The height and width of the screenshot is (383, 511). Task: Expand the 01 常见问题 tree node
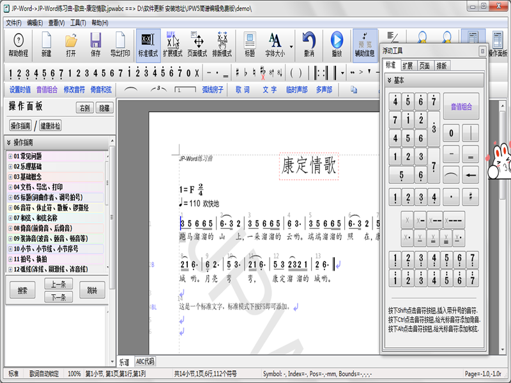10,156
